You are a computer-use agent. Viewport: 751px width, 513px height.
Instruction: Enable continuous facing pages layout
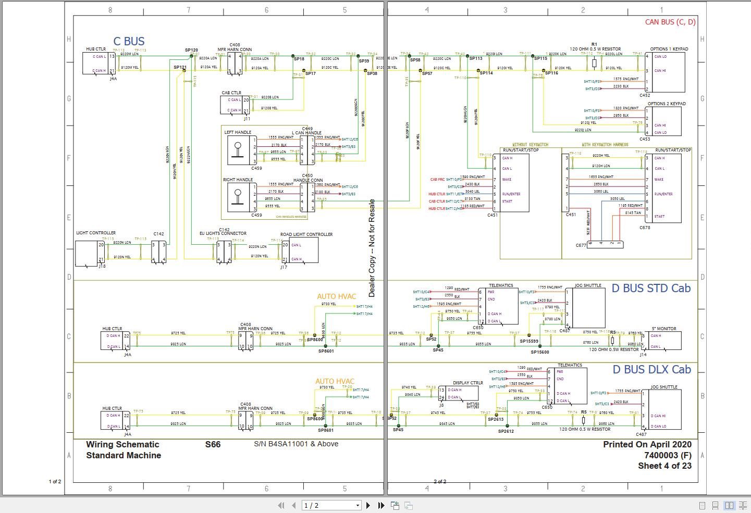(x=742, y=505)
